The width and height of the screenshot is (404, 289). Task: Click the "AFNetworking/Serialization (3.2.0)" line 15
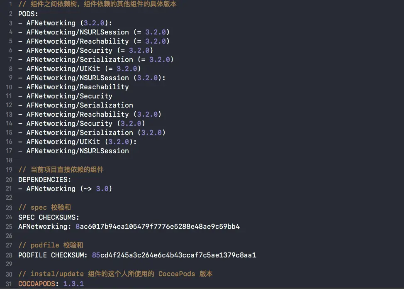[x=92, y=132]
